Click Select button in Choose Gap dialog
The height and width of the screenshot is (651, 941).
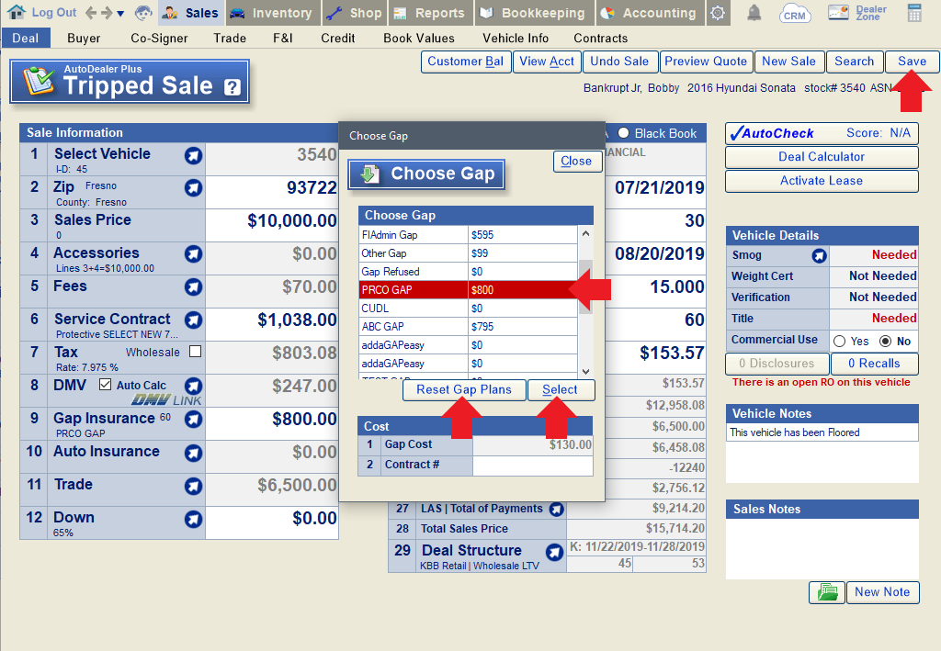tap(561, 390)
